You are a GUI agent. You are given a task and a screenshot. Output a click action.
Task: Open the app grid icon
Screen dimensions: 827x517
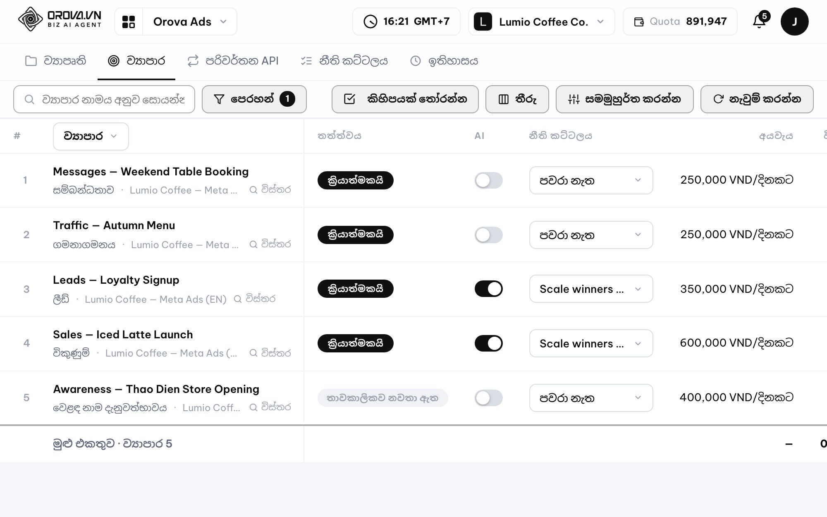(129, 22)
